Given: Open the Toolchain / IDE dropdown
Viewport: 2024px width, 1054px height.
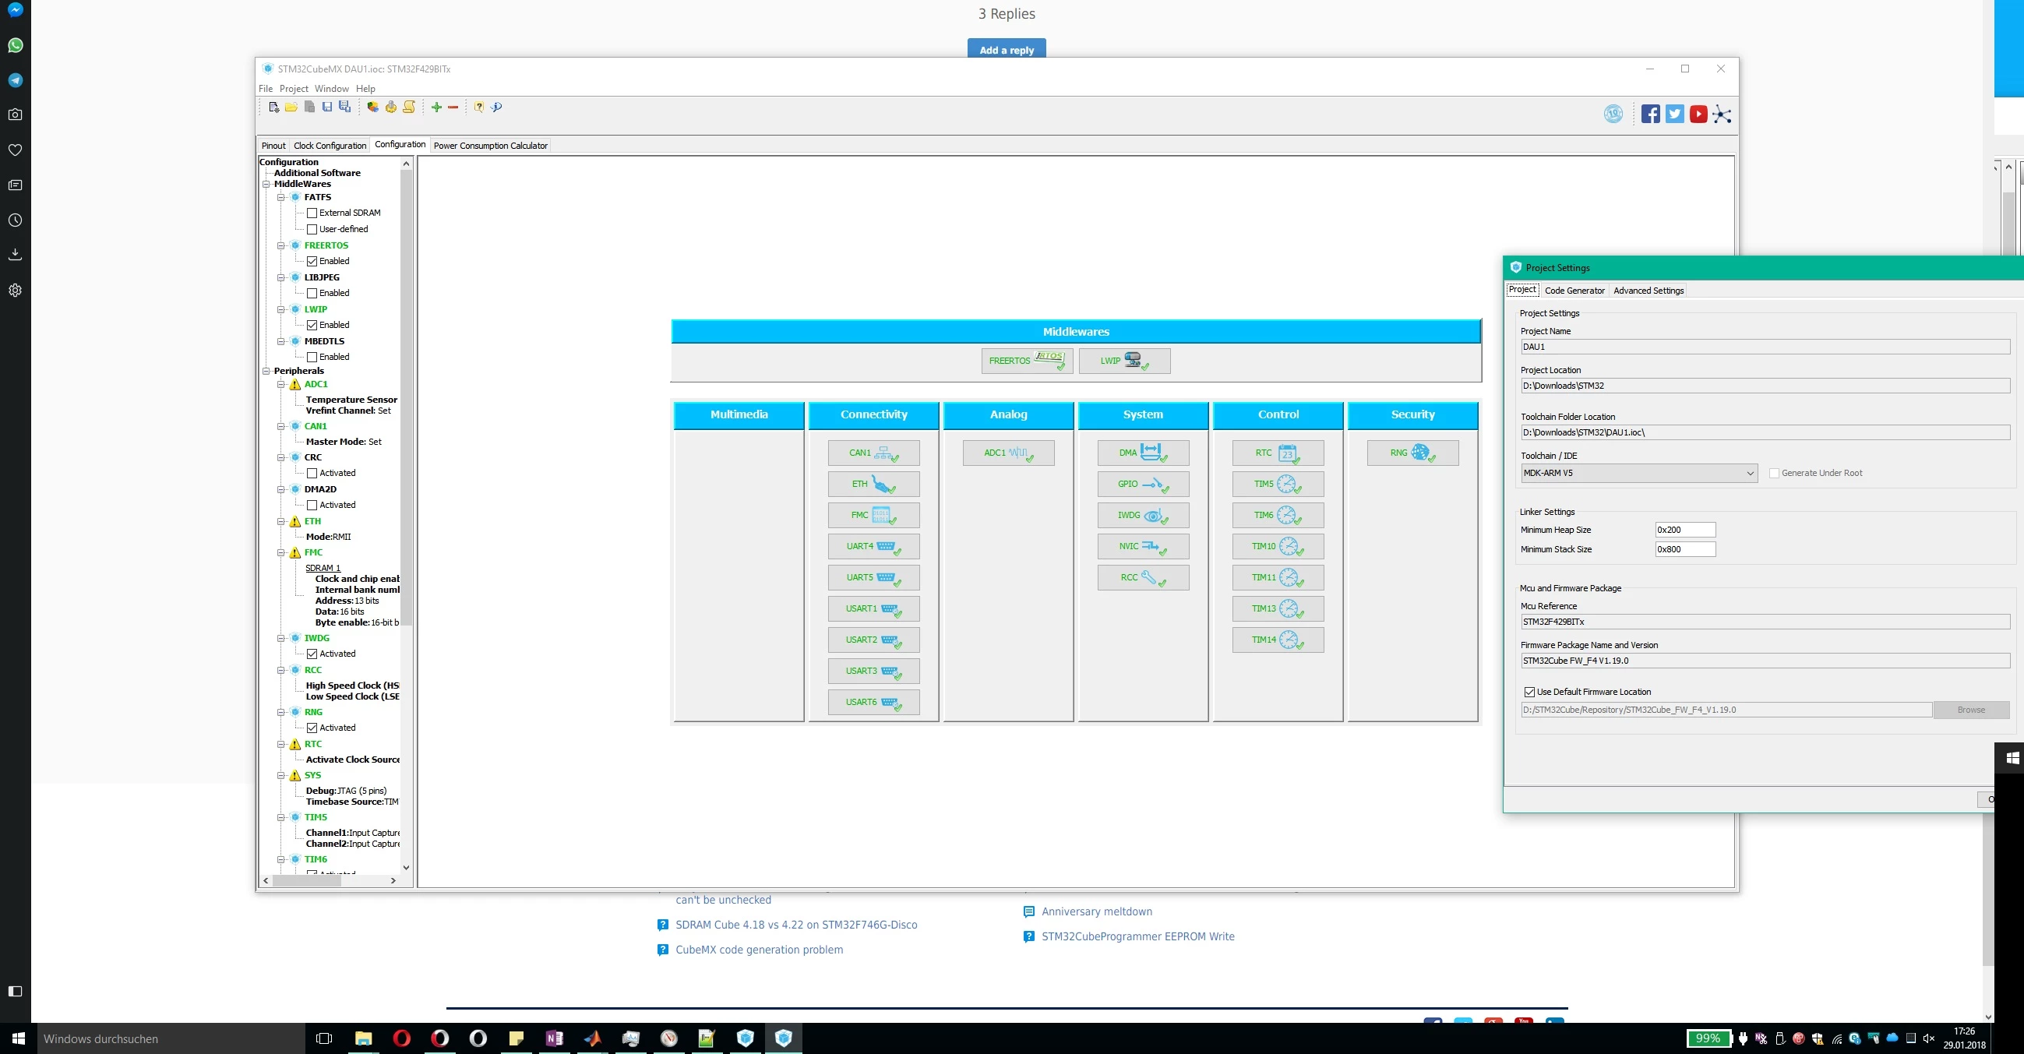Looking at the screenshot, I should [x=1639, y=473].
